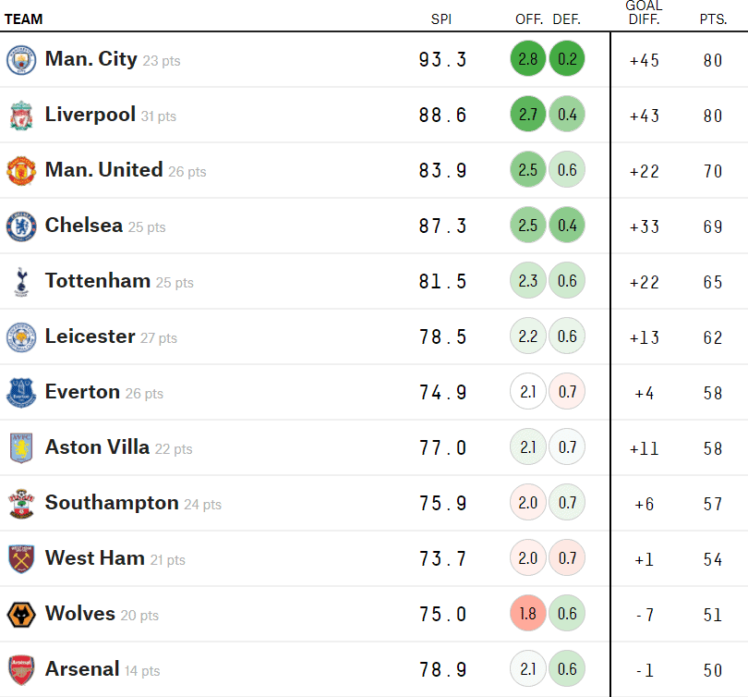Open the Southampton team name link
Screen dimensions: 748x697
pos(112,503)
